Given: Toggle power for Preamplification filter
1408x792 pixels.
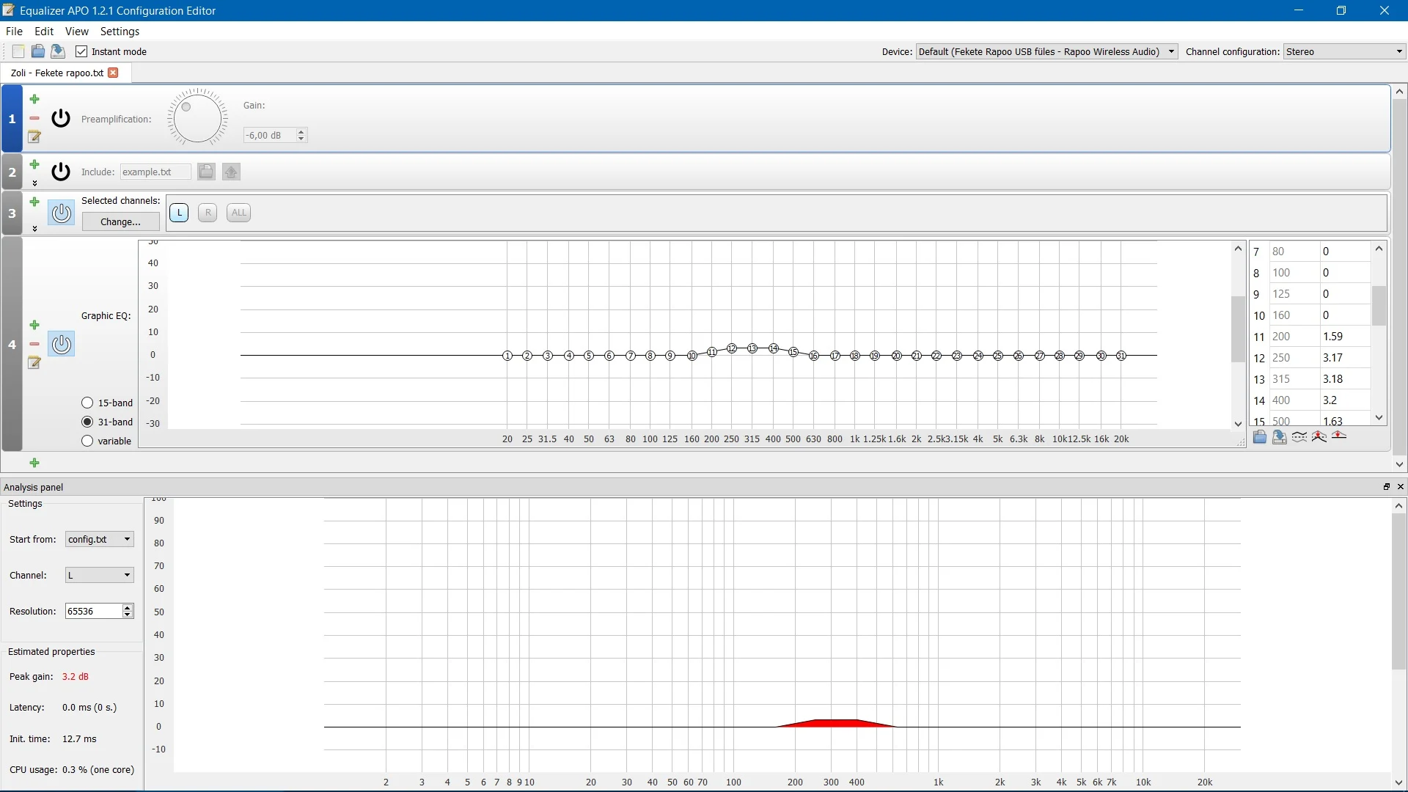Looking at the screenshot, I should point(61,118).
